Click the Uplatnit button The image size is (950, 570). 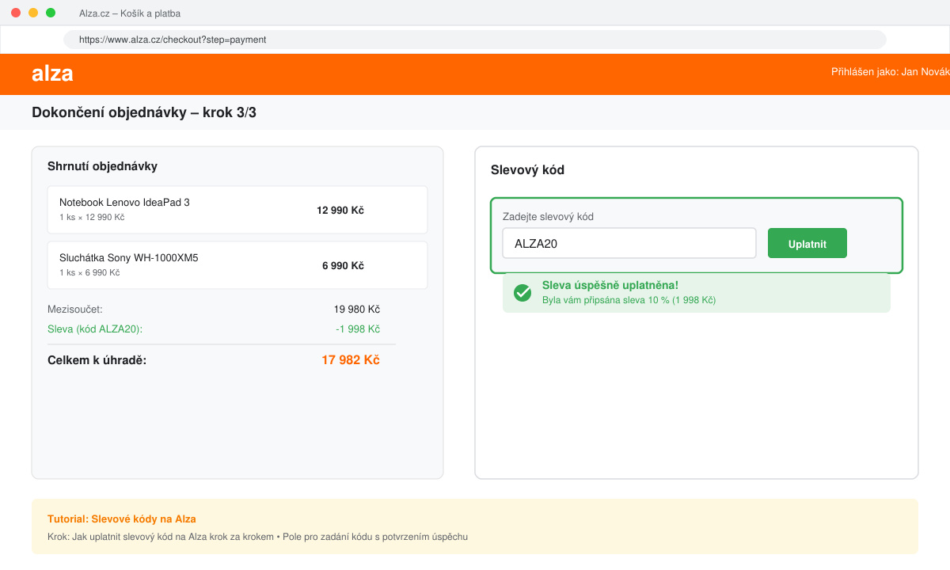807,243
